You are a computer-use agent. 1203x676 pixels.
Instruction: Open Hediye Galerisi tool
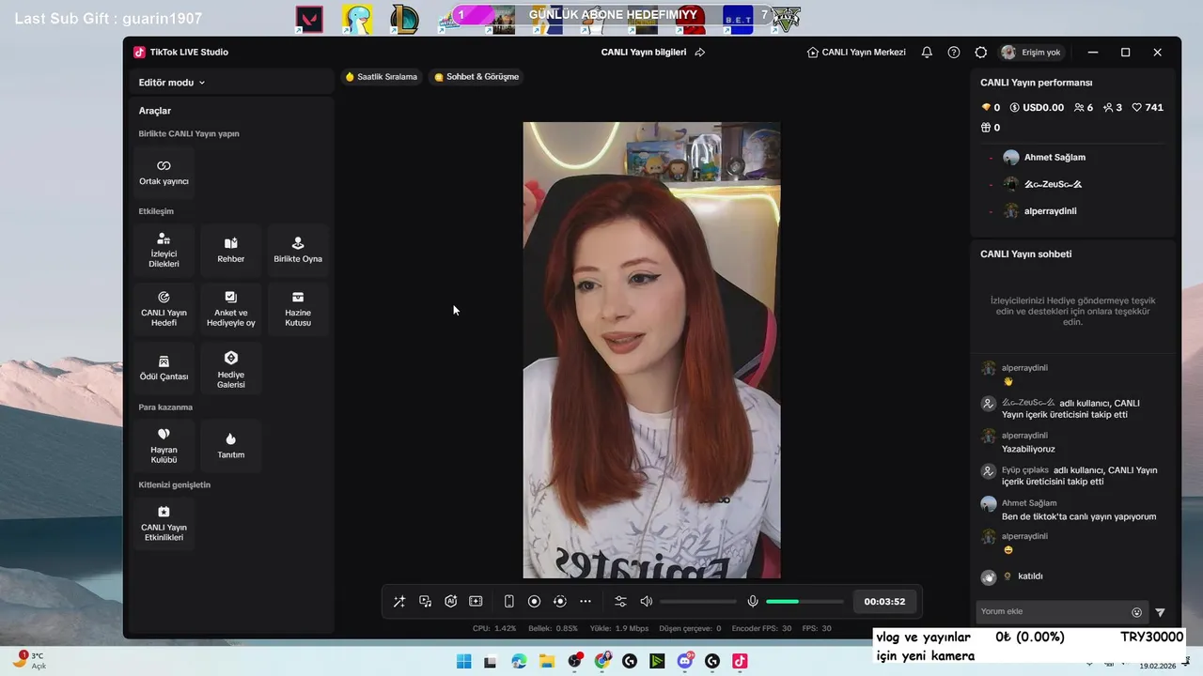coord(231,368)
